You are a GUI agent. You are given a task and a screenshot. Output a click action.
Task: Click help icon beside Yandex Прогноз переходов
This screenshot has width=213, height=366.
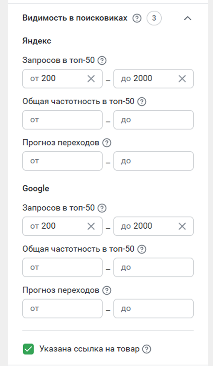pyautogui.click(x=107, y=143)
